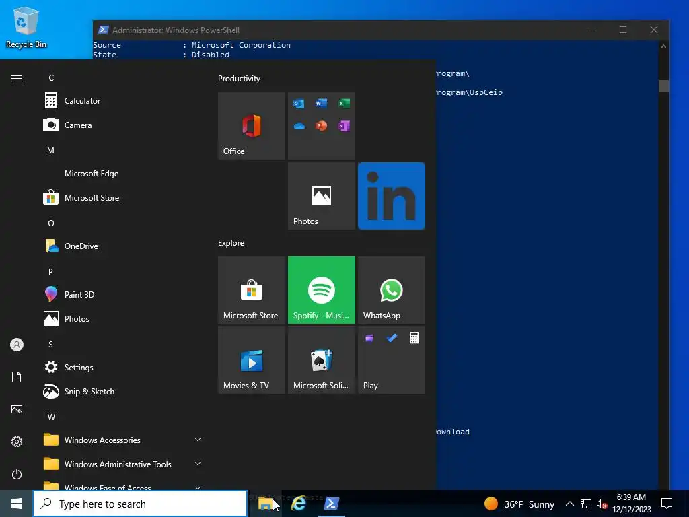The image size is (689, 517).
Task: Click the letter S section header
Action: click(x=51, y=344)
